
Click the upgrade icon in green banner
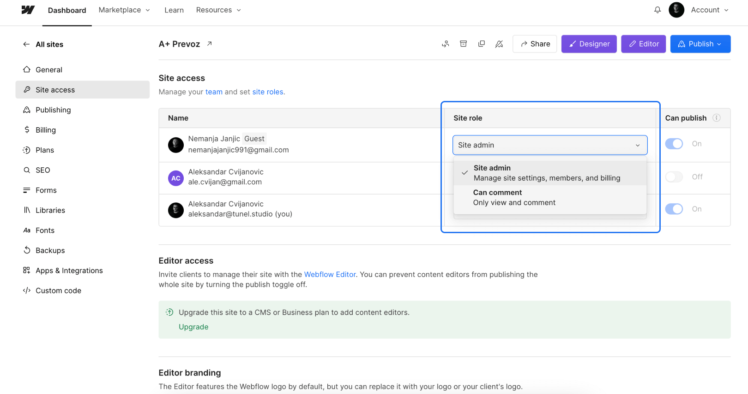pos(169,312)
